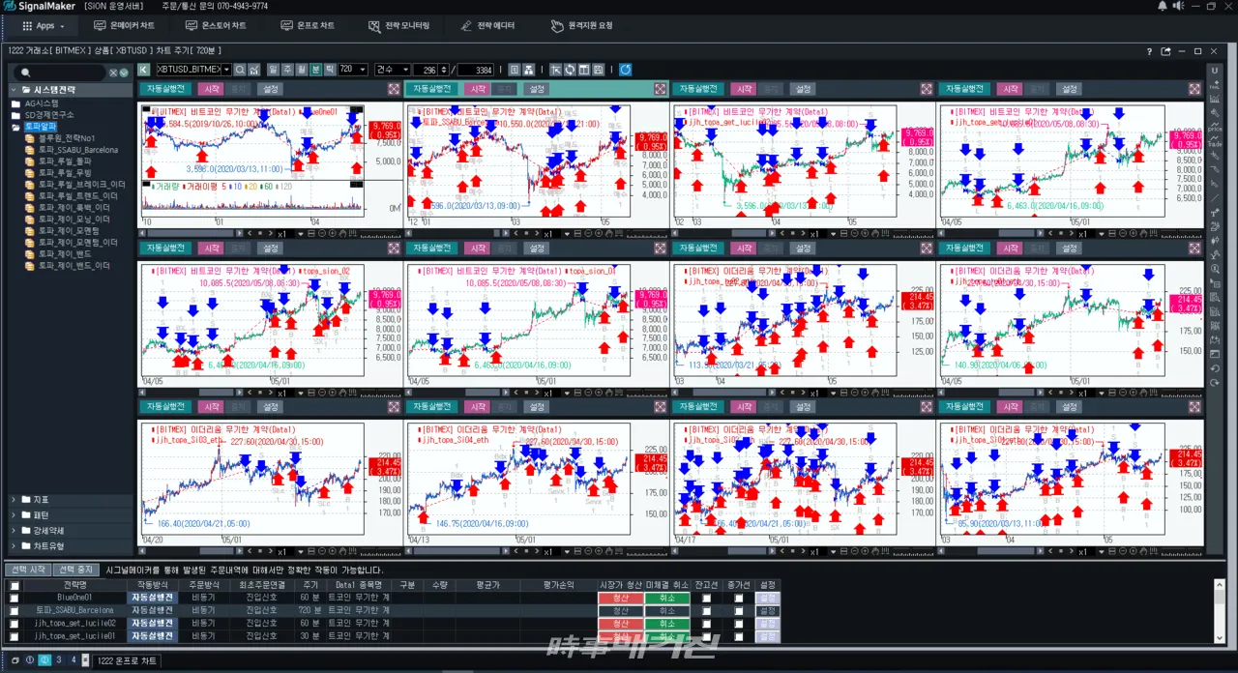
Task: Tick the checkbox for jjh_topa_get_lucile01 row
Action: tap(14, 636)
